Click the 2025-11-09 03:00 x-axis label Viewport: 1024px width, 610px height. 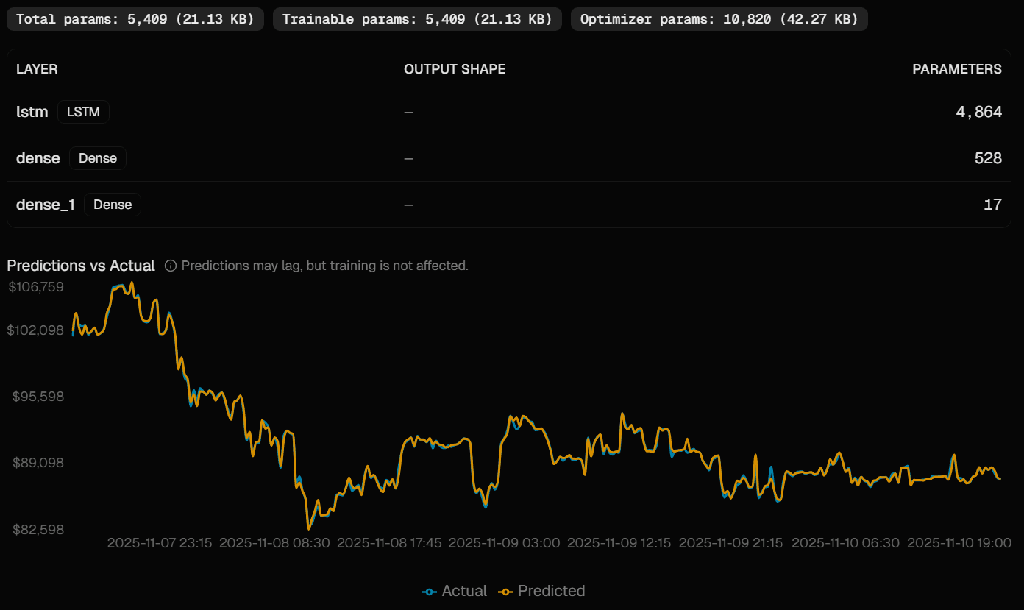click(x=504, y=543)
